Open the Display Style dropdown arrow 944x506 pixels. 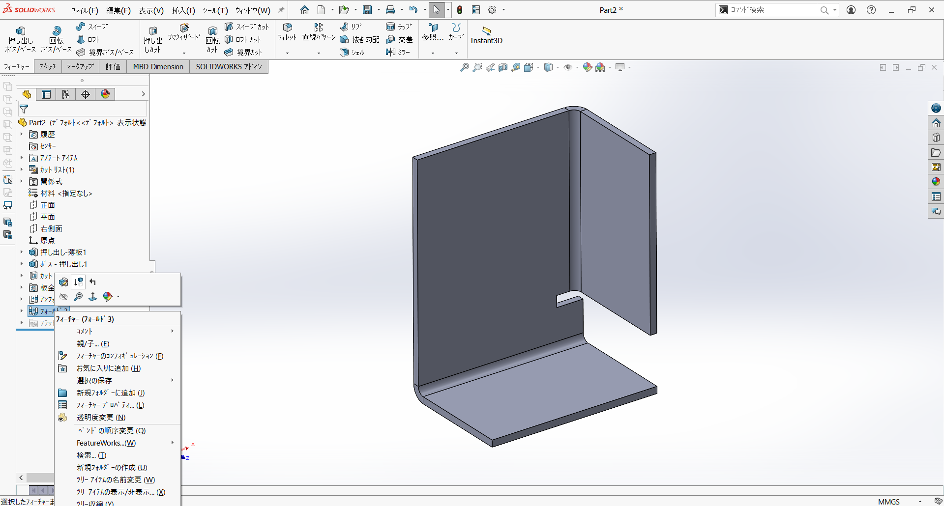tap(558, 67)
